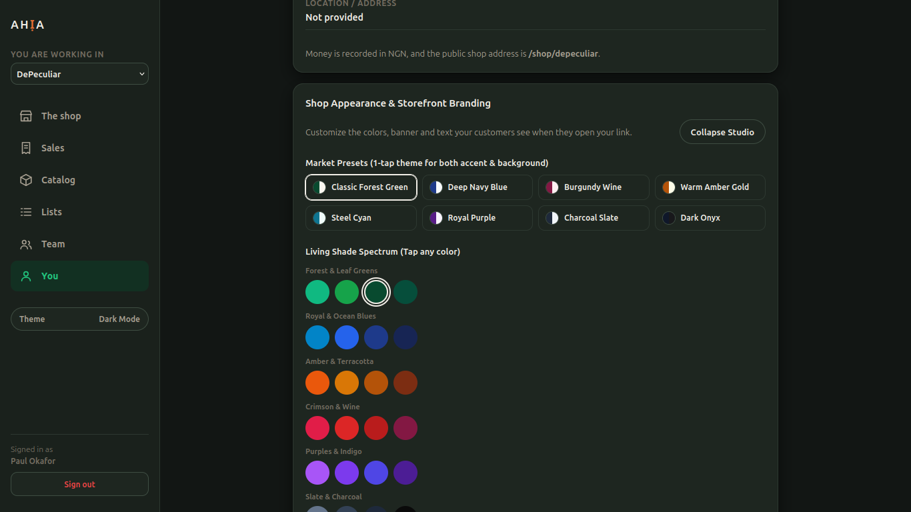Click the /shop/depeculiar address text

[563, 54]
